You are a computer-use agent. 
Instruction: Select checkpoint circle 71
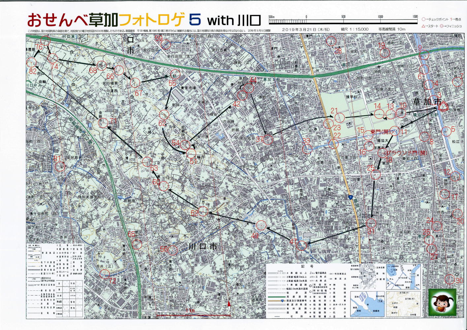[x=103, y=123]
